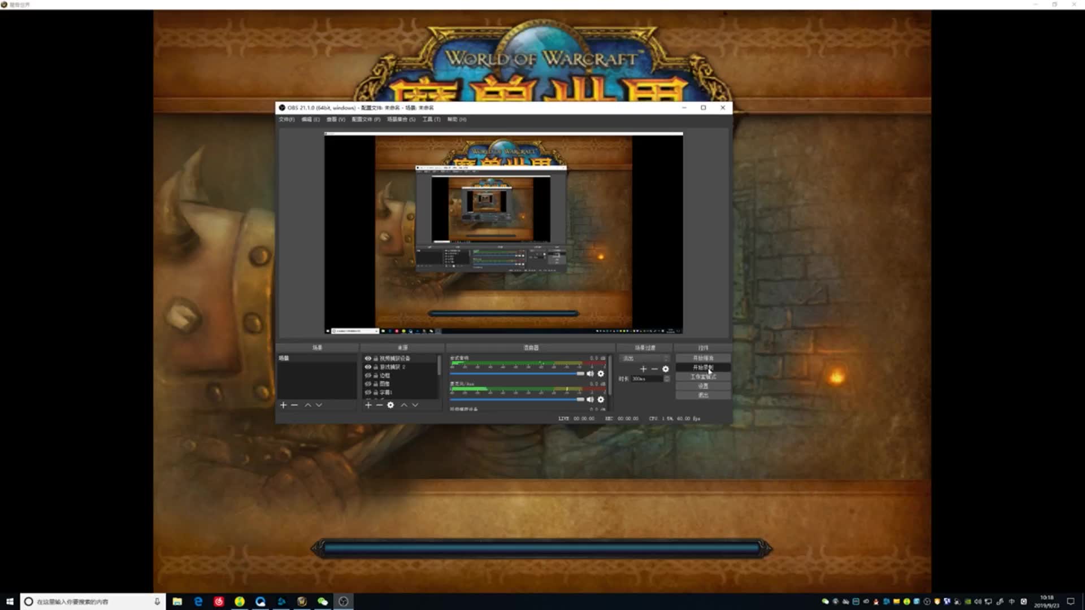
Task: Select the 视频捕获设备 source row
Action: point(400,358)
